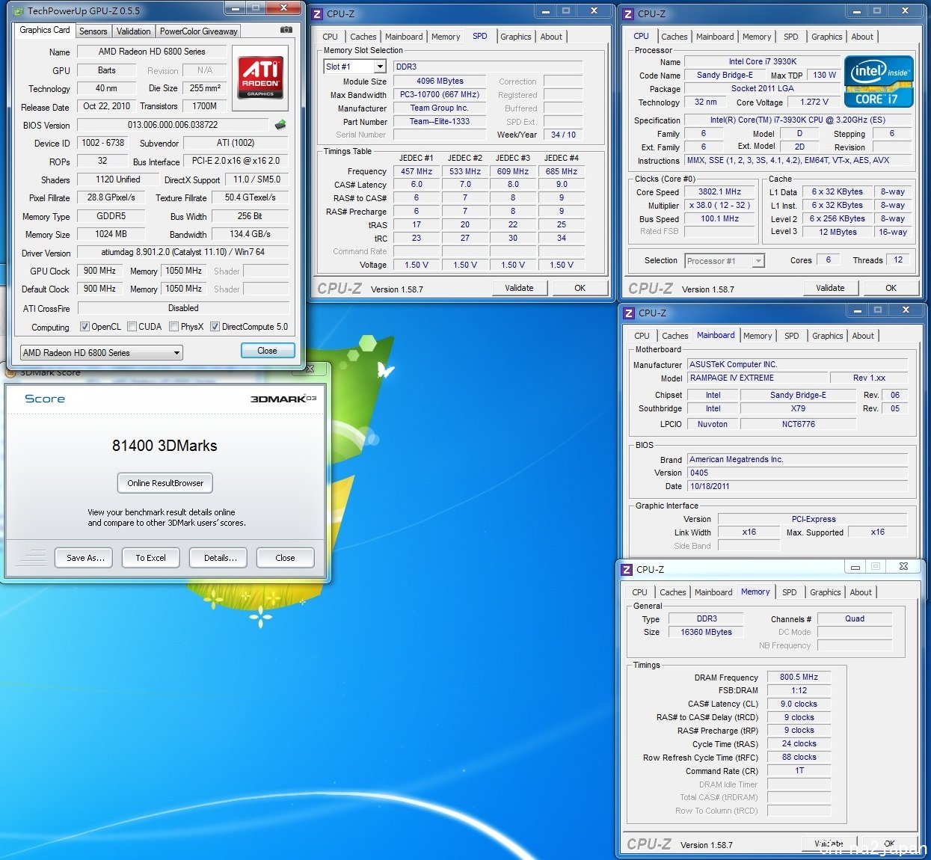This screenshot has height=860, width=931.
Task: Open the Graphics tab in the CPU-Z SPD window
Action: (516, 37)
